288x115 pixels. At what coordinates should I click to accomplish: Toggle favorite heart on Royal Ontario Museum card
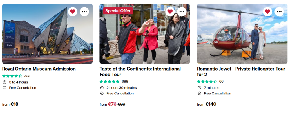[x=73, y=12]
